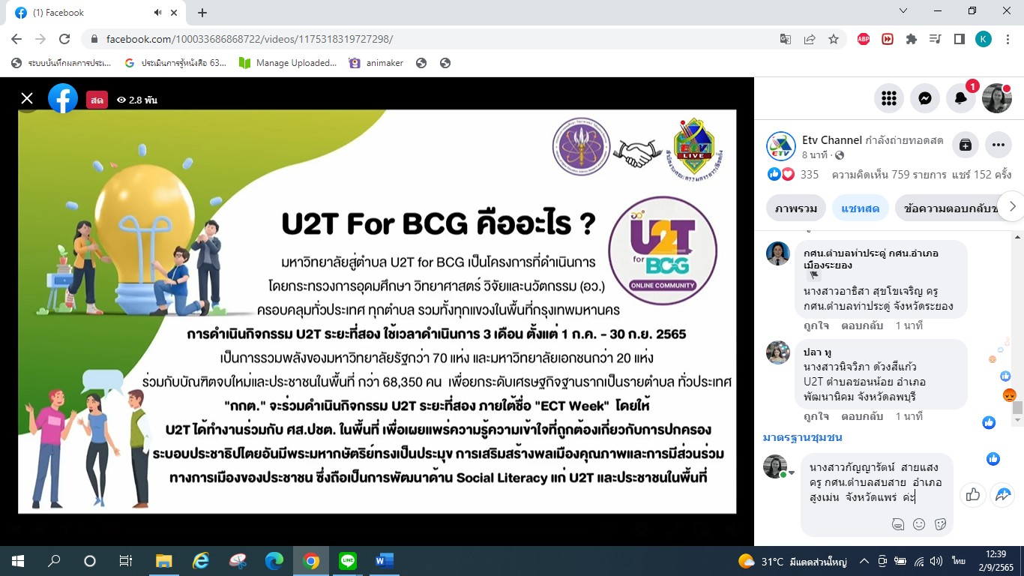This screenshot has width=1024, height=576.
Task: Click the 2.8 พัน viewer count
Action: coord(137,100)
